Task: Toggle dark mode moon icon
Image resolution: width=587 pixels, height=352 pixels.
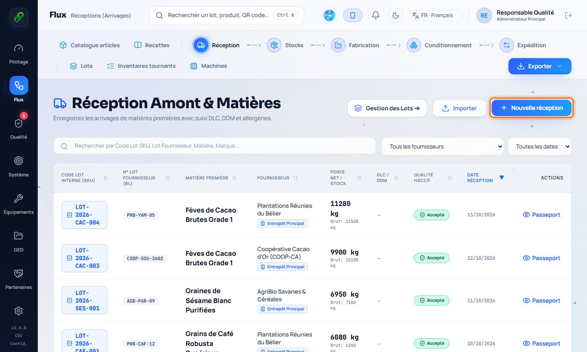Action: [x=396, y=15]
